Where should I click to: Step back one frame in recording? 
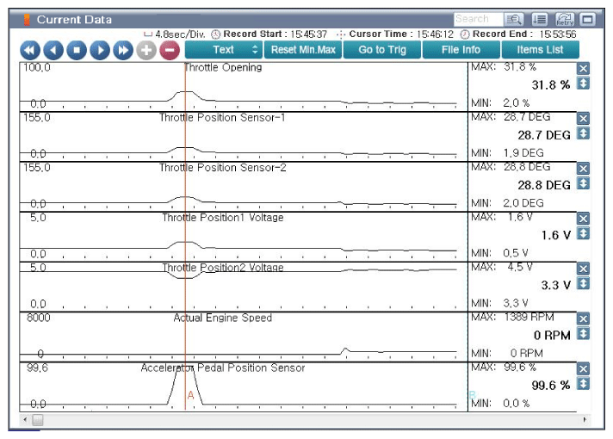53,50
